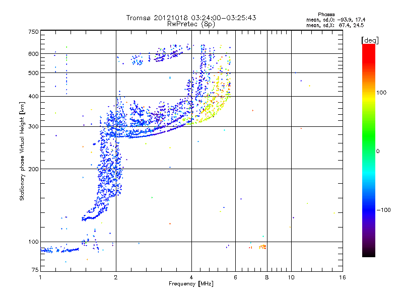Click the 'Phases' header label

[326, 15]
